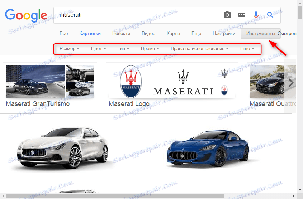303x199 pixels.
Task: Open the Время filter dropdown
Action: [150, 49]
